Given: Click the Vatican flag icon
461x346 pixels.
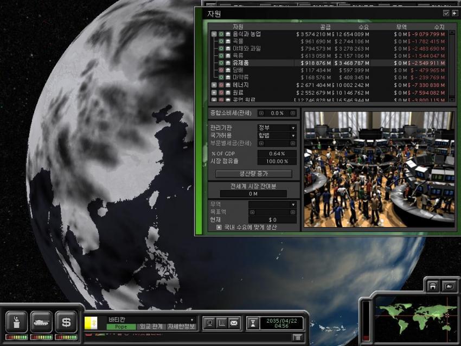Looking at the screenshot, I should 91,323.
